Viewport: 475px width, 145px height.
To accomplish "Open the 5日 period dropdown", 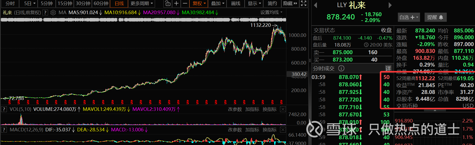I will (30, 4).
